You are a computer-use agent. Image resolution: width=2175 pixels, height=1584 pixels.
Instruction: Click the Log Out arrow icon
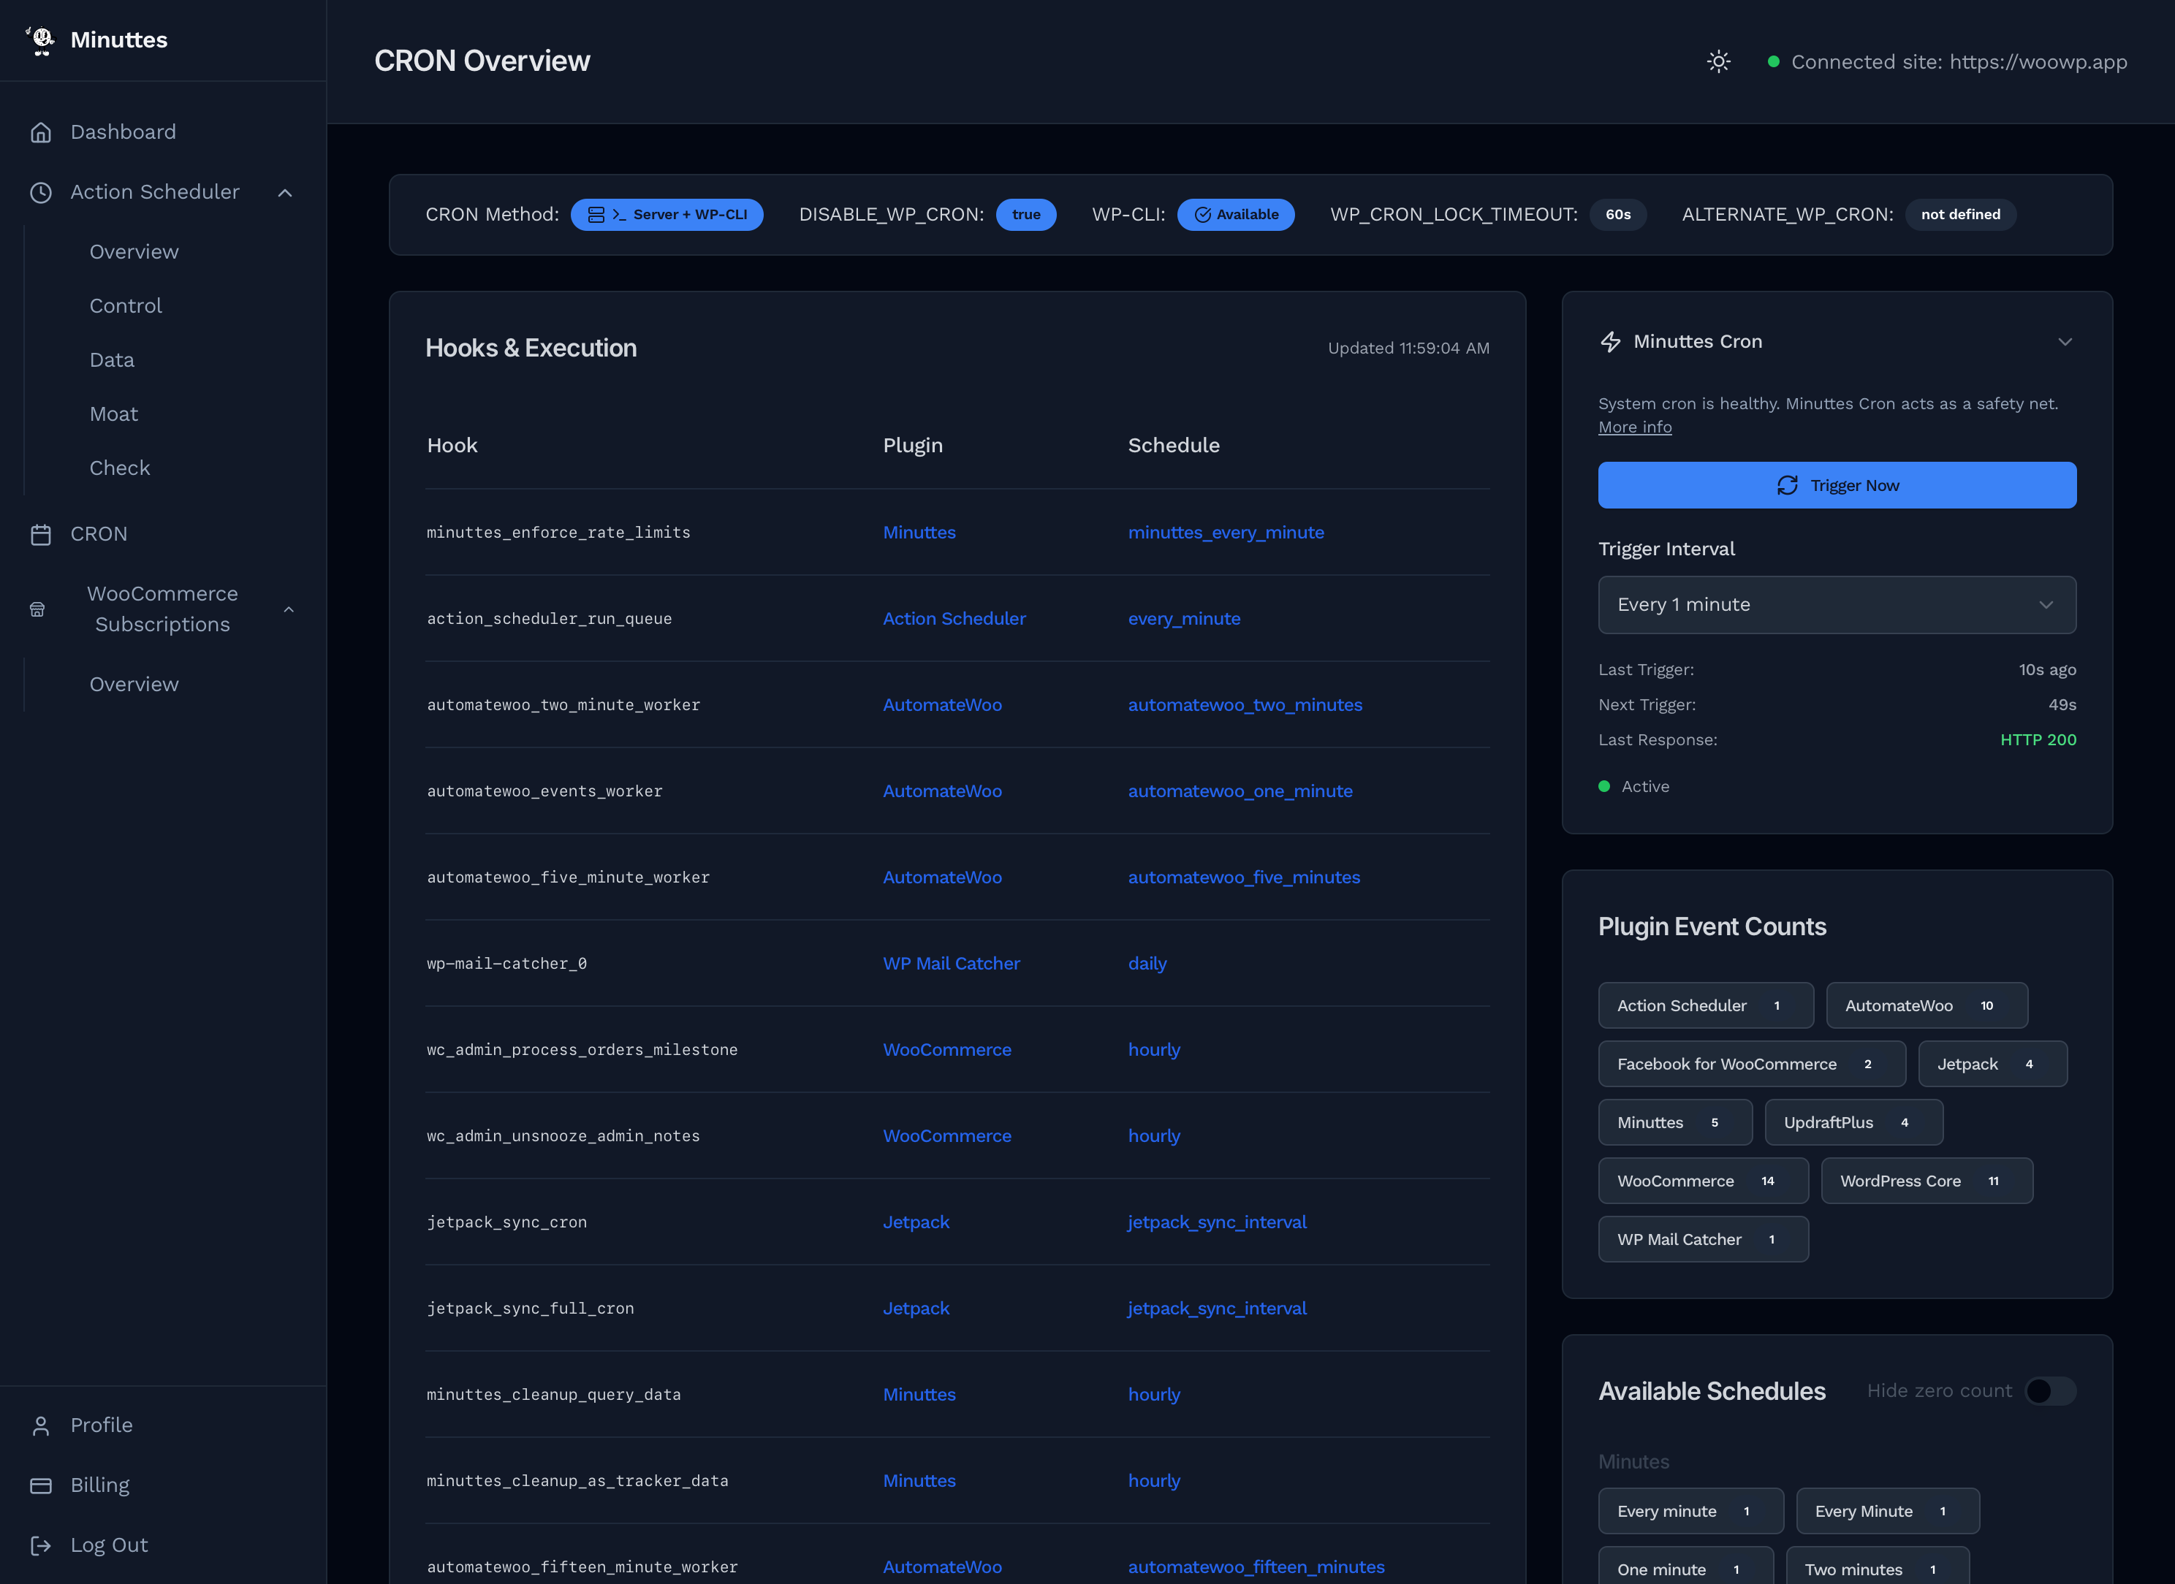[40, 1546]
